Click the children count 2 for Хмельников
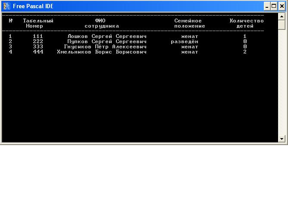Screen dimensions: 288x221 (x=245, y=52)
